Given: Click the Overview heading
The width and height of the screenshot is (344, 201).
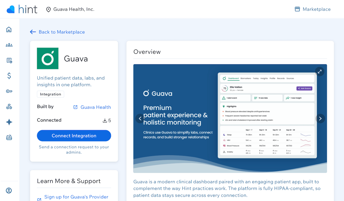Looking at the screenshot, I should pos(147,52).
